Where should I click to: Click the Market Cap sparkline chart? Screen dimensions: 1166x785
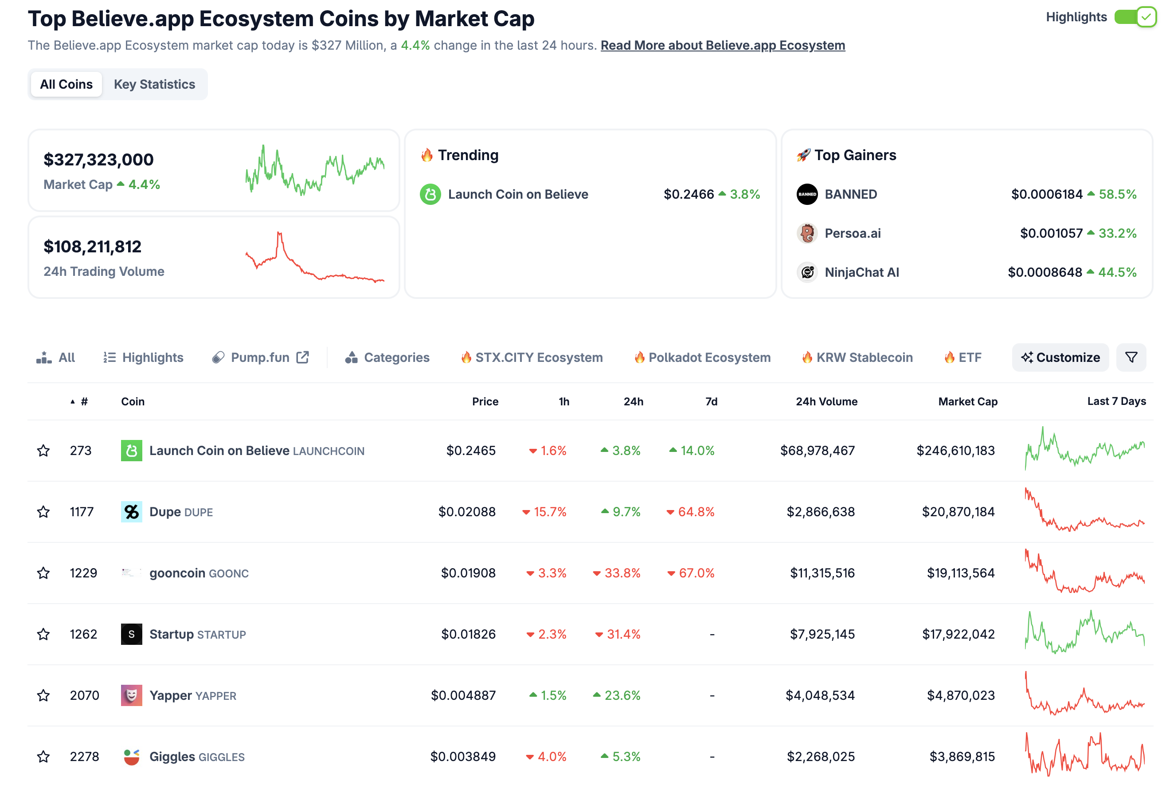point(315,169)
